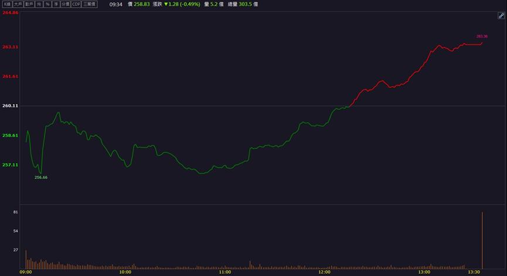
Task: Select the 三關價 button
Action: point(89,4)
